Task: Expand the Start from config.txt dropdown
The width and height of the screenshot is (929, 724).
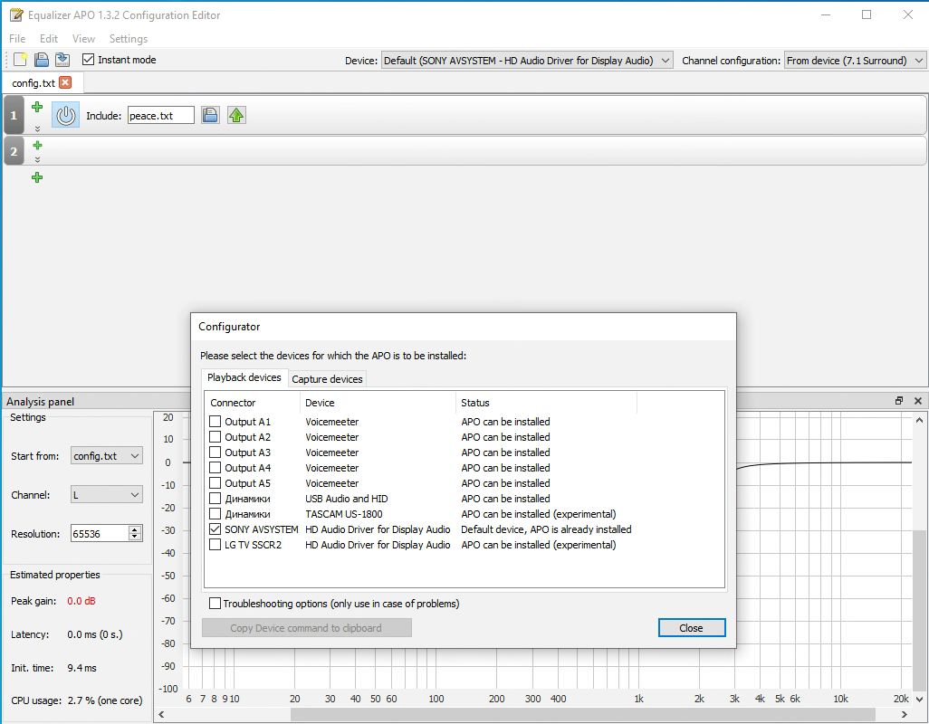Action: (107, 456)
